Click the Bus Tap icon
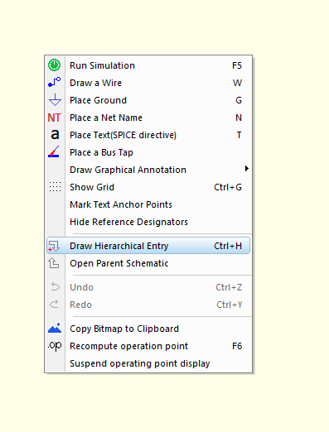The width and height of the screenshot is (329, 432). click(x=54, y=151)
